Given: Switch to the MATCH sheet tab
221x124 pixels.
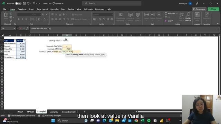Looking at the screenshot, I should tap(30, 112).
